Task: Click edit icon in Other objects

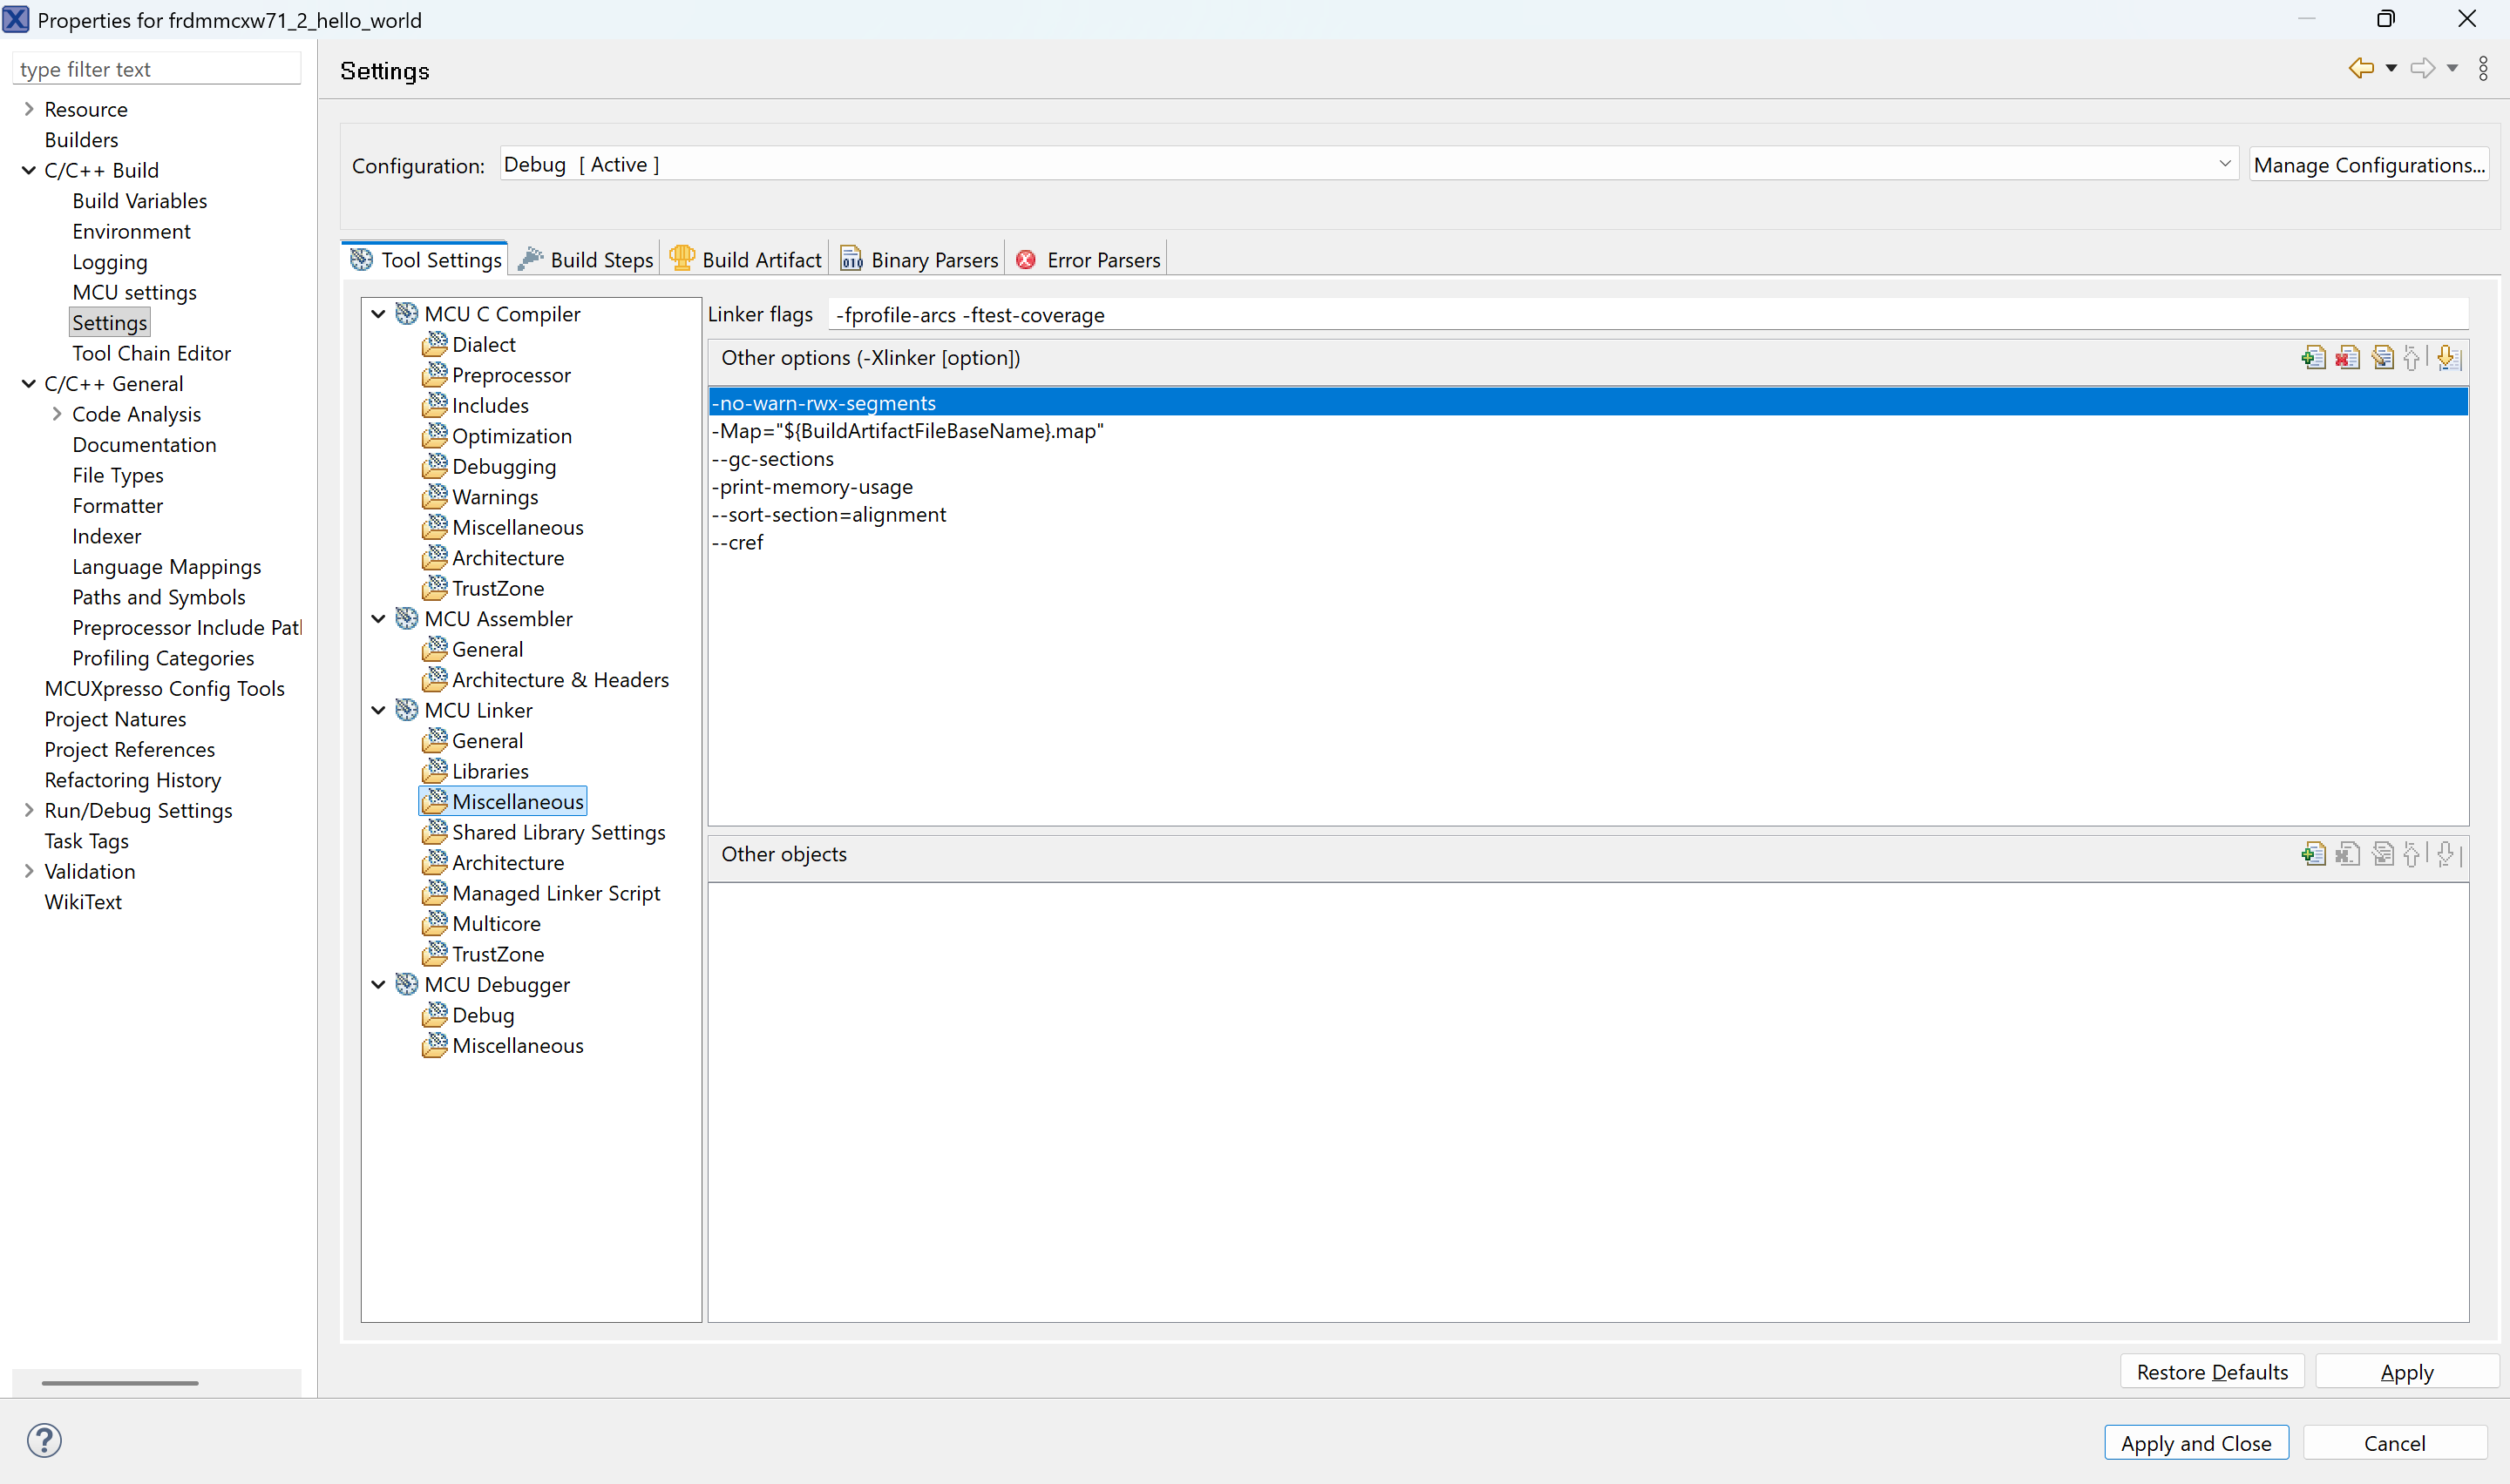Action: [x=2383, y=854]
